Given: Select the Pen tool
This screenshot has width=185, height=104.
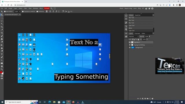Looking at the screenshot, I should 2,57.
